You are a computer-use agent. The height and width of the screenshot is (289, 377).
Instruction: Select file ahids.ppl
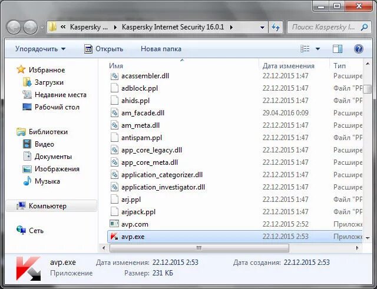(135, 101)
